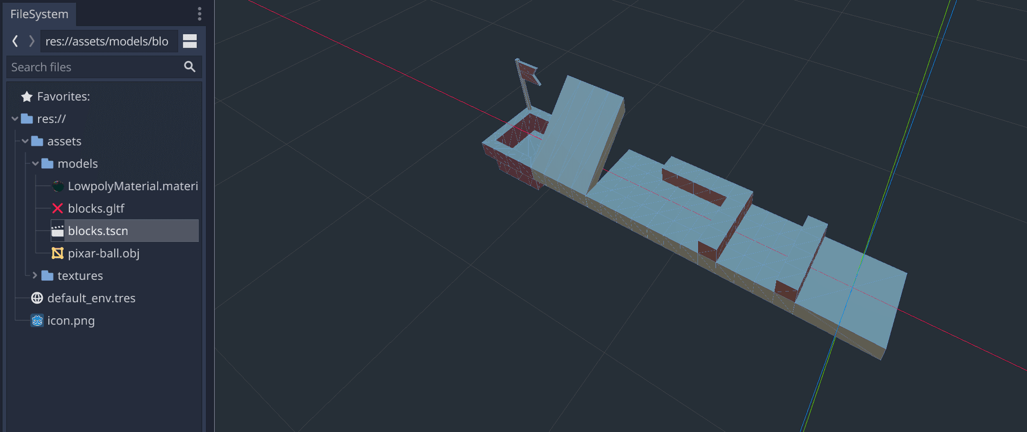Image resolution: width=1027 pixels, height=432 pixels.
Task: Click the magnifier icon in search field
Action: (189, 67)
